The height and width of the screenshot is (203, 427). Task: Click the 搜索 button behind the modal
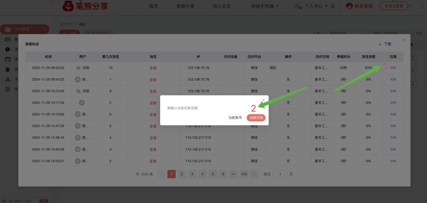pyautogui.click(x=419, y=33)
